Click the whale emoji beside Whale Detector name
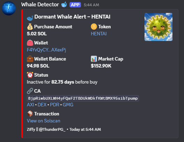 tap(64, 5)
